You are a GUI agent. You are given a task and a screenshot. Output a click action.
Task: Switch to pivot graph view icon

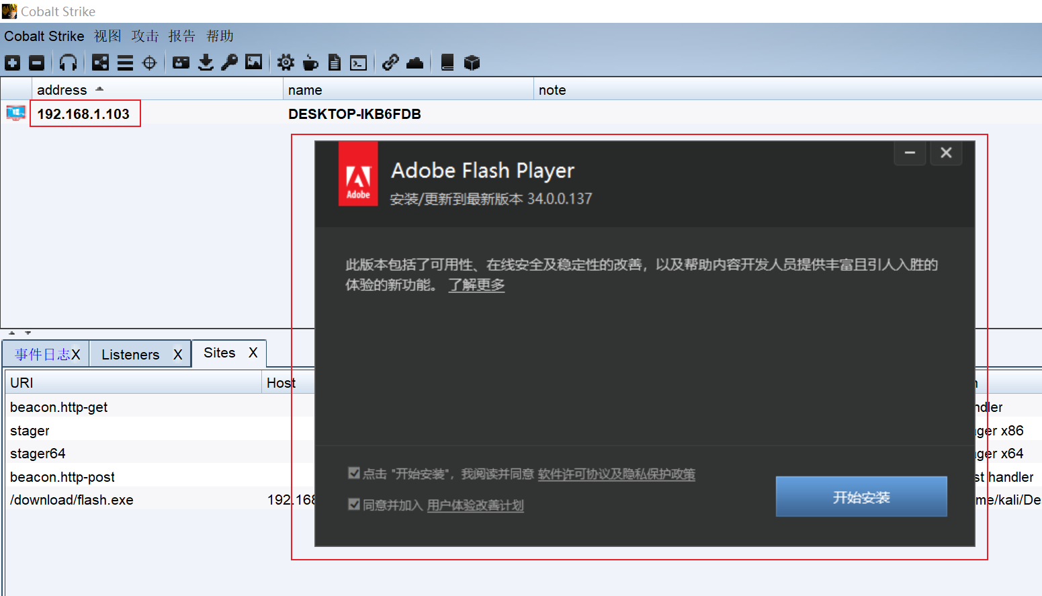pyautogui.click(x=100, y=63)
